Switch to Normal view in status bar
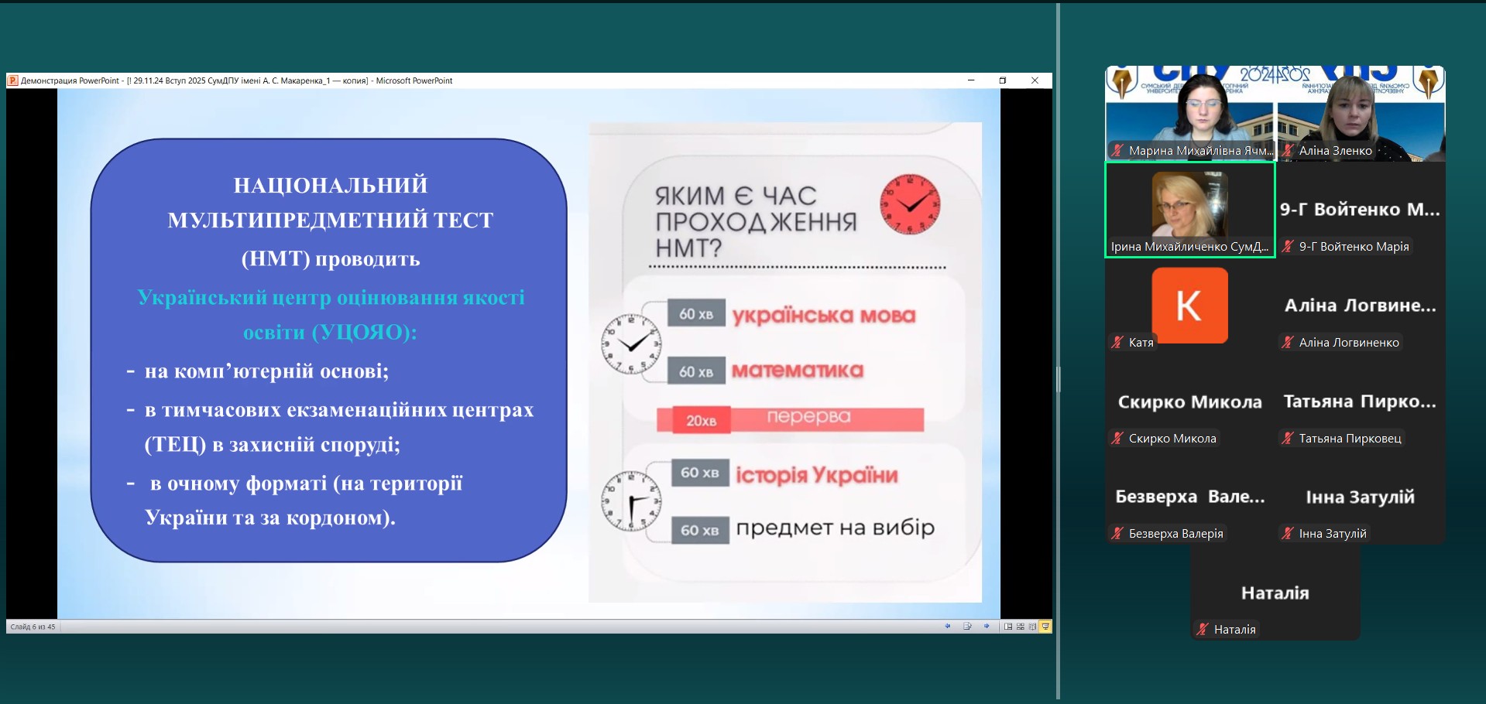The height and width of the screenshot is (704, 1486). 1008,627
